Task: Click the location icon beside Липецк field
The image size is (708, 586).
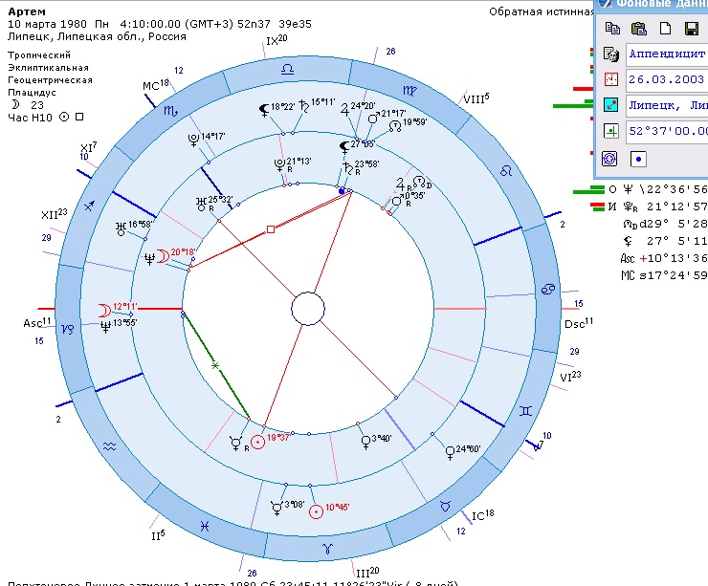Action: click(611, 105)
